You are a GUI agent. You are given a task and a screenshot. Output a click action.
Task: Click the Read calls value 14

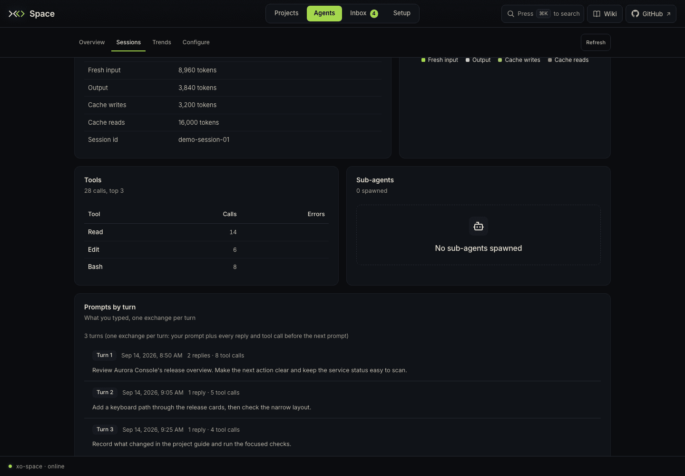[x=233, y=232]
